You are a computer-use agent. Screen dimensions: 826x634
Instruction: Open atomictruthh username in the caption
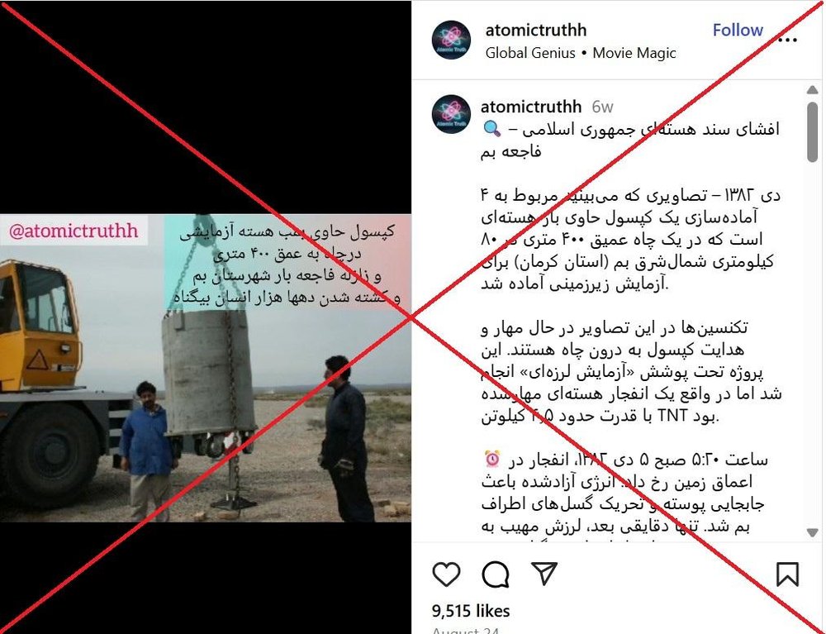pos(531,107)
